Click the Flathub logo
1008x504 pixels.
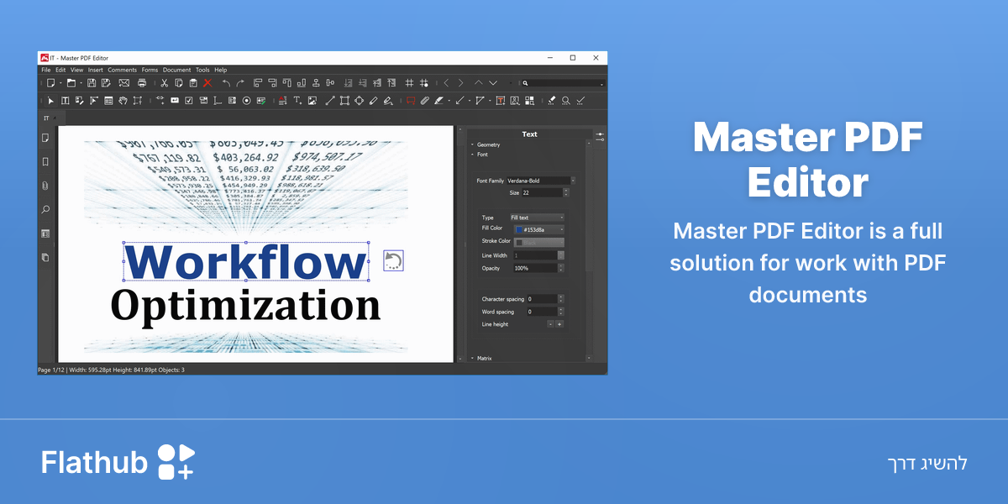coord(118,462)
